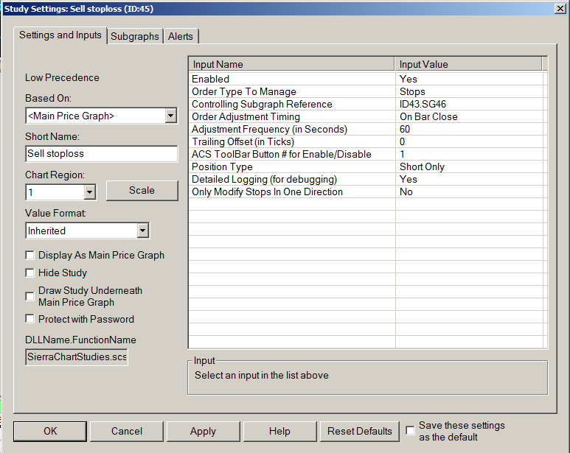570x453 pixels.
Task: Close the Study Settings dialog
Action: (560, 9)
